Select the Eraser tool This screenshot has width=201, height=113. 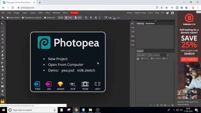click(x=2, y=59)
